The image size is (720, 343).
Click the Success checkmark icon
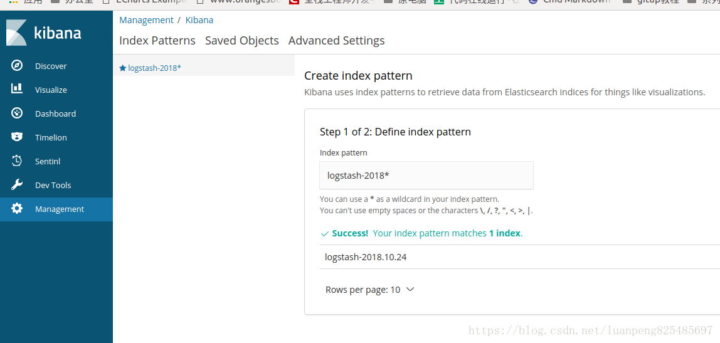325,234
